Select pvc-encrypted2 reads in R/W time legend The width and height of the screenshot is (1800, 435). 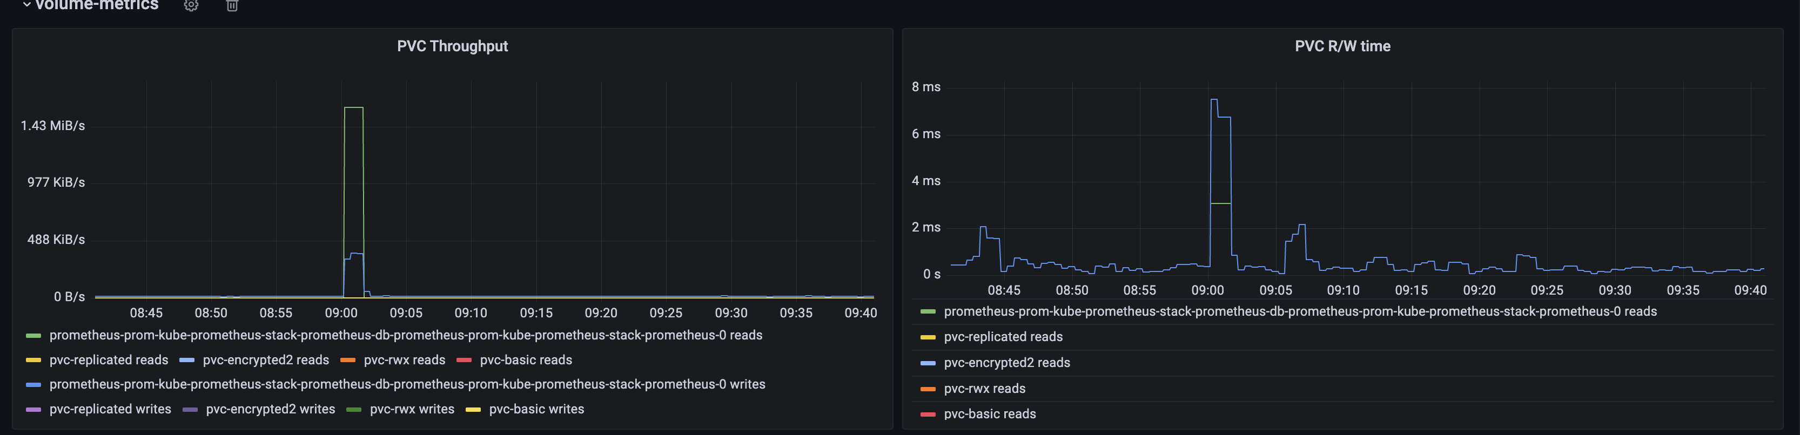point(1006,362)
